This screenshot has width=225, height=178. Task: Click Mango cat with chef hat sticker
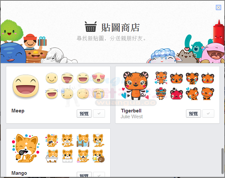point(98,140)
